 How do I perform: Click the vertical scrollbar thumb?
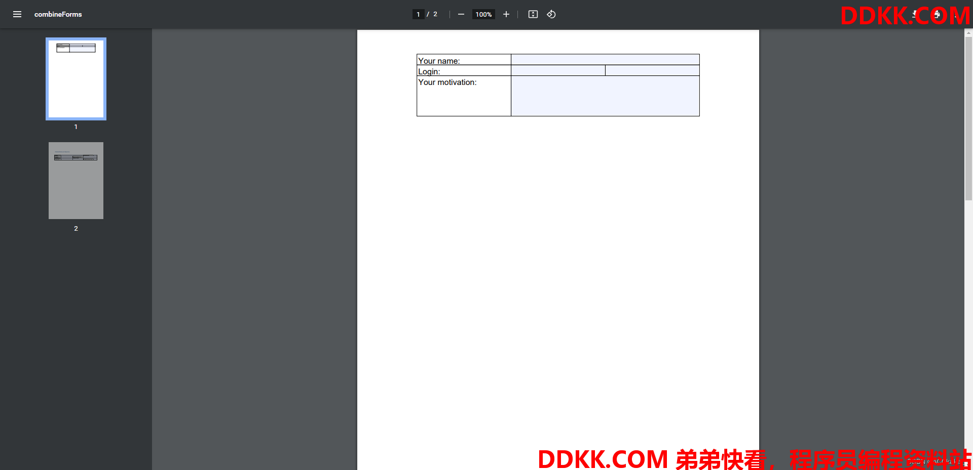(x=968, y=119)
